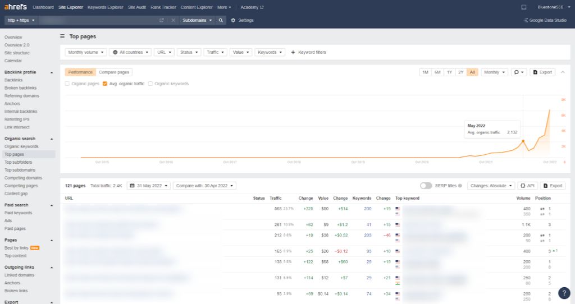Click the search magnifier icon
Viewport: 575px width, 304px height.
point(221,20)
